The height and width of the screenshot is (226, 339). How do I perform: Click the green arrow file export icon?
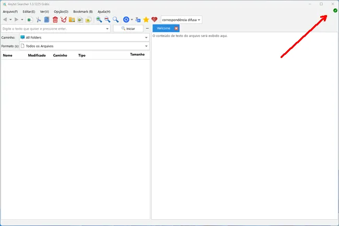(x=80, y=20)
